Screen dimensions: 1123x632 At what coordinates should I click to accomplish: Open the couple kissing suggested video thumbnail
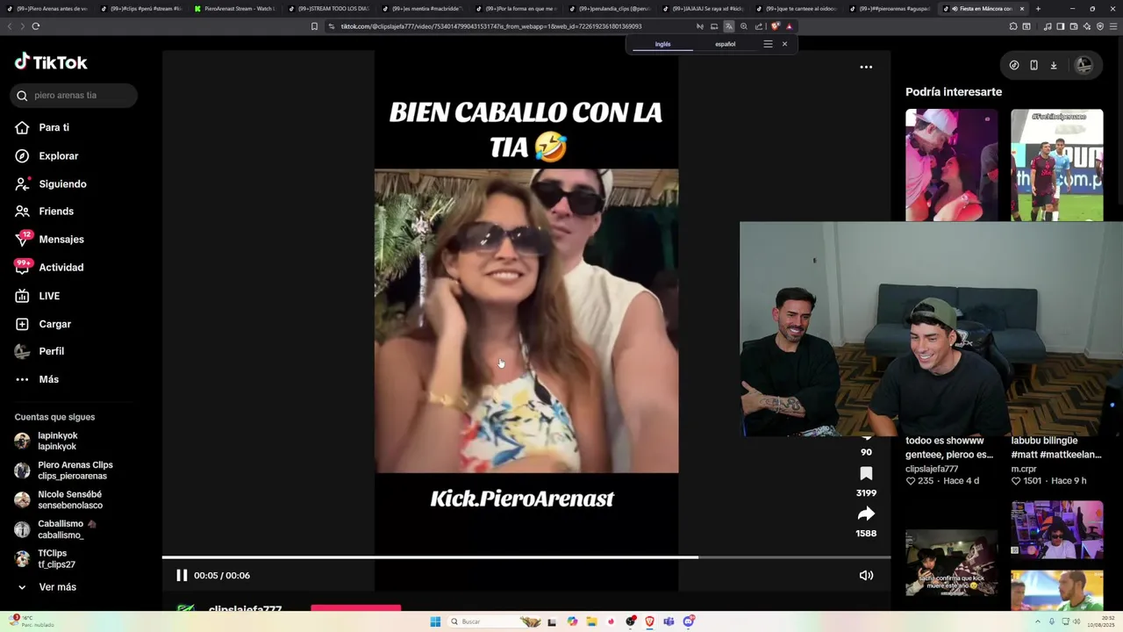pyautogui.click(x=951, y=165)
